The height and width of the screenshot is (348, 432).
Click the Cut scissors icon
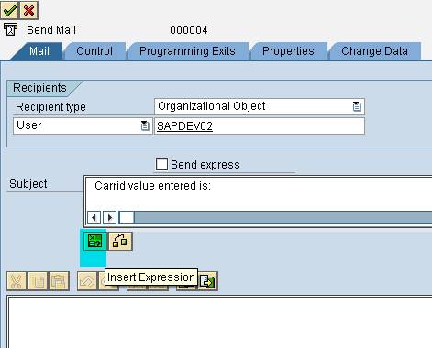click(x=17, y=281)
